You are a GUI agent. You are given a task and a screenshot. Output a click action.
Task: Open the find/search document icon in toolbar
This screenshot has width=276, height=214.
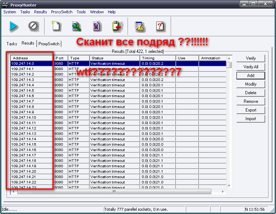[76, 26]
